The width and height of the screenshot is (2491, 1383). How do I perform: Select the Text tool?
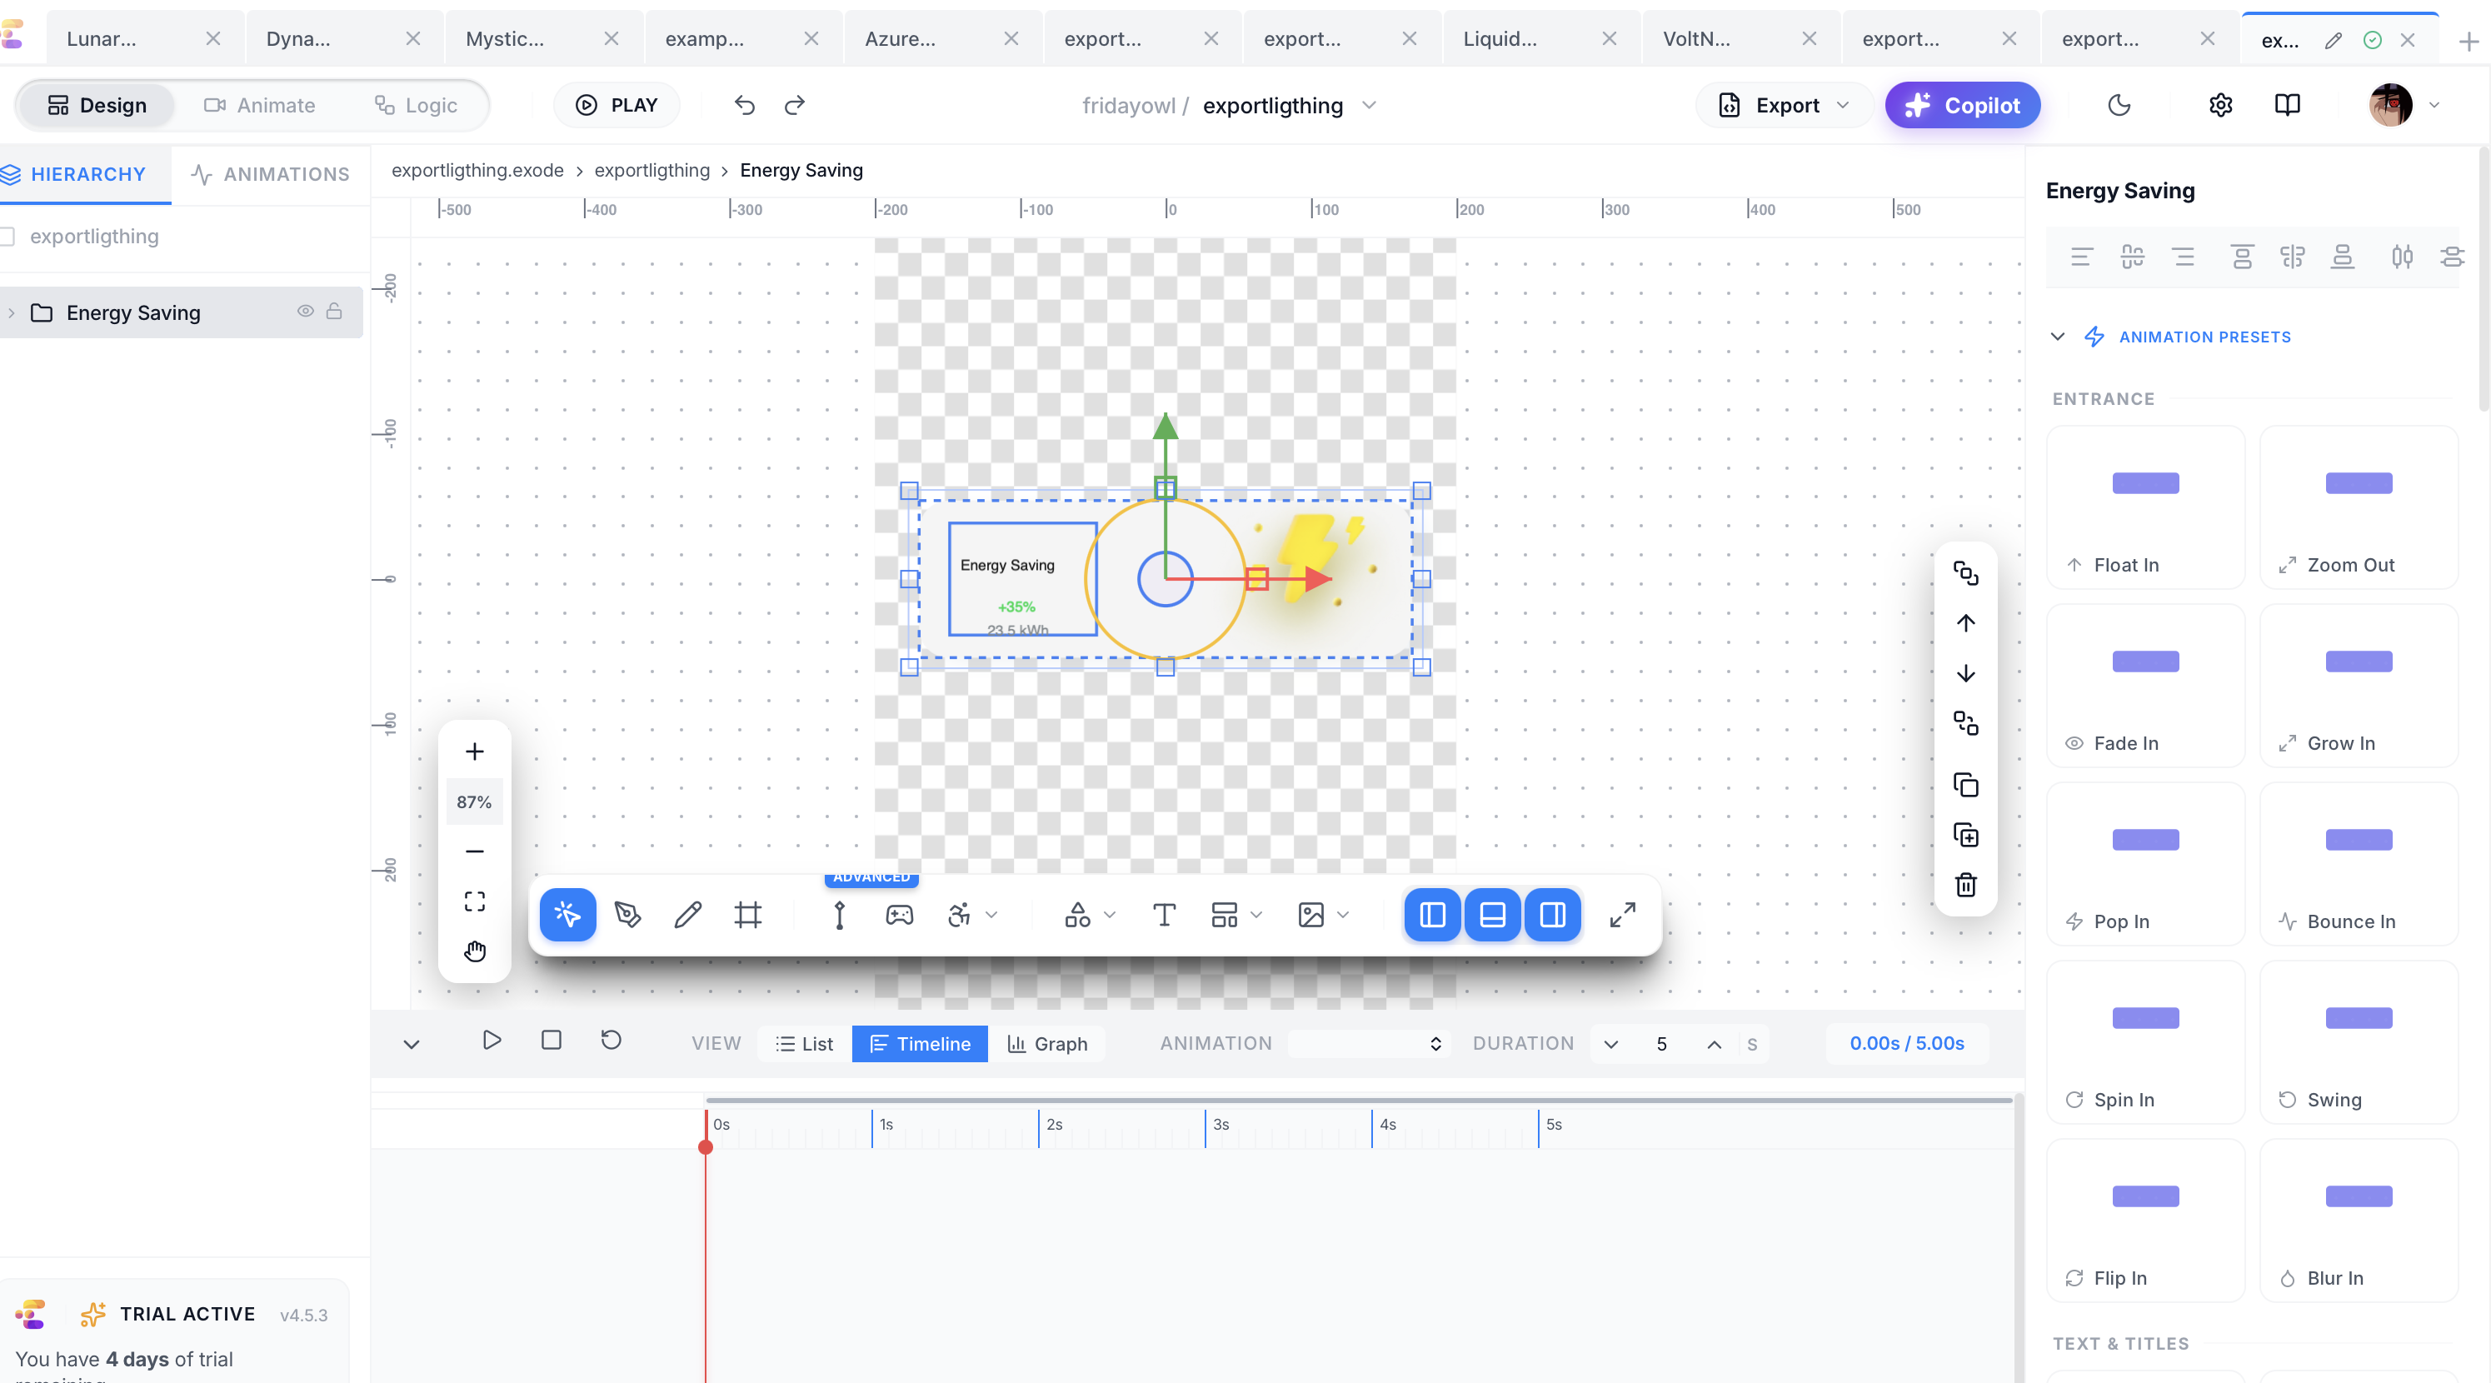1163,915
